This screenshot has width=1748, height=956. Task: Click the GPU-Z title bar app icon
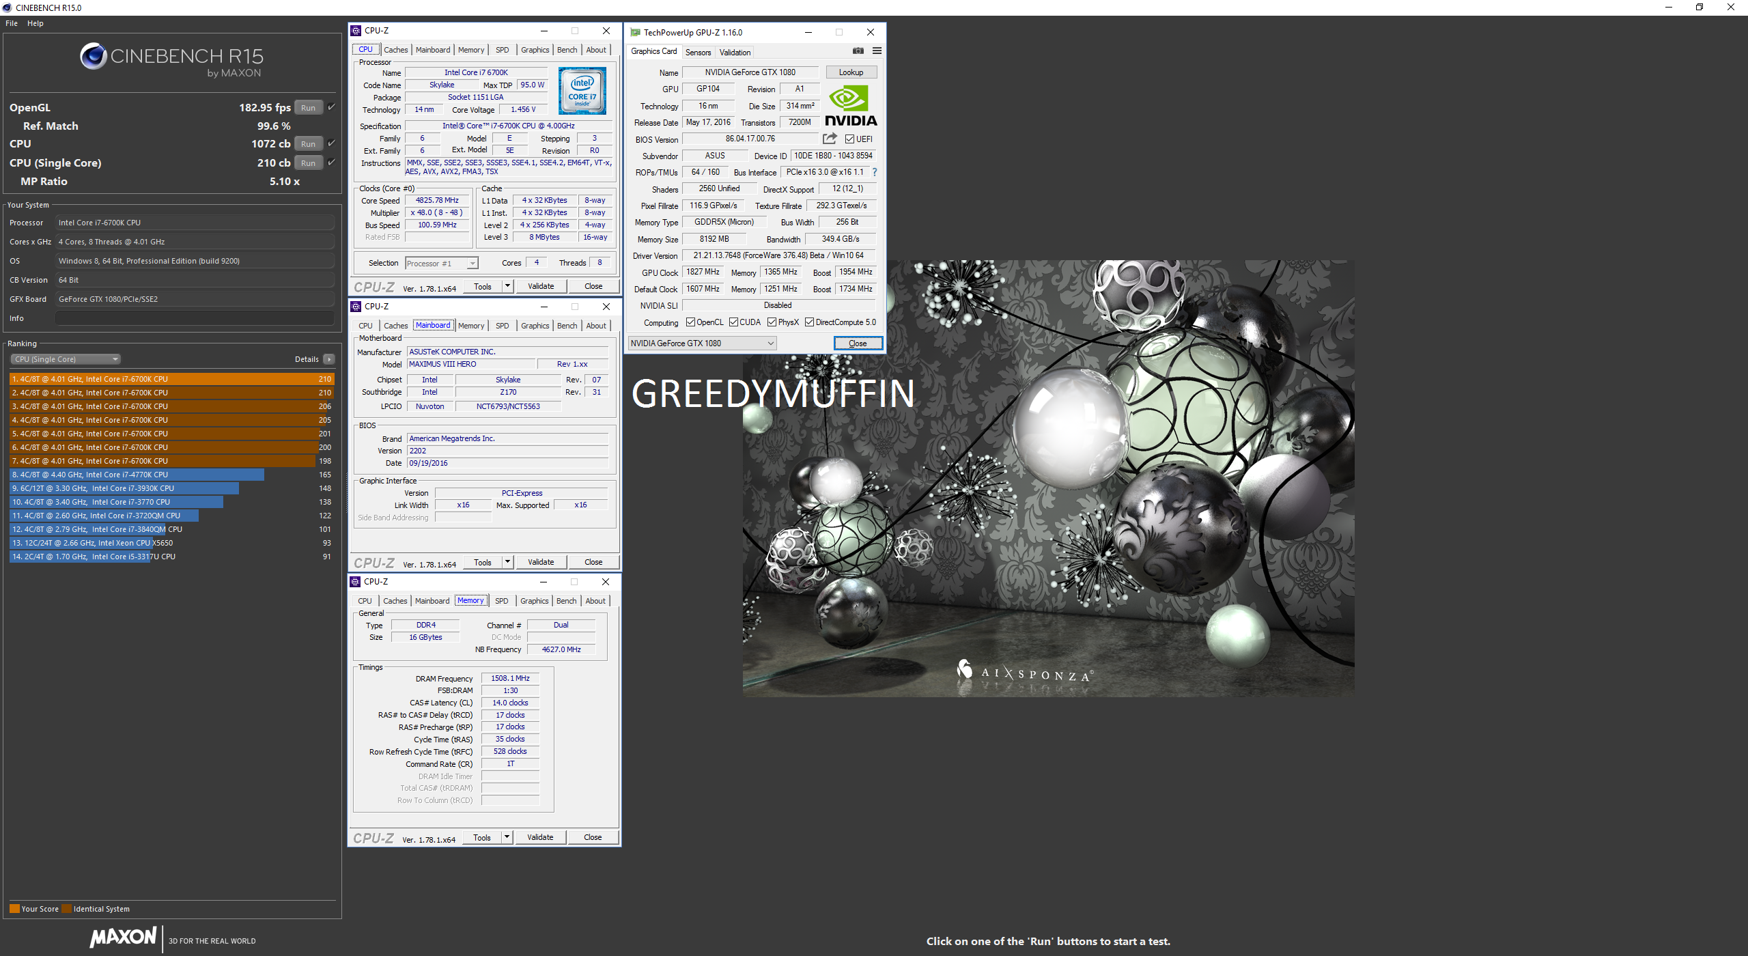pos(635,32)
